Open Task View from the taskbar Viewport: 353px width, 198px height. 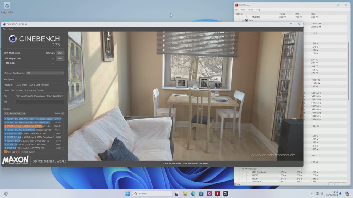[x=177, y=194]
